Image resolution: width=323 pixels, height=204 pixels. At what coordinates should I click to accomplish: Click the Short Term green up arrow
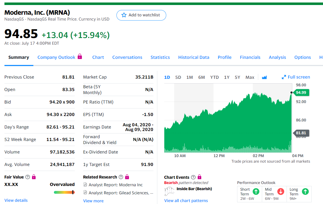(x=256, y=192)
